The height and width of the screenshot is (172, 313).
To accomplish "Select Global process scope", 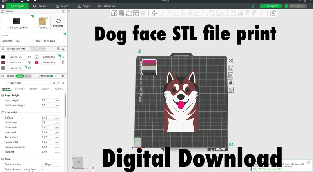I will (x=20, y=76).
